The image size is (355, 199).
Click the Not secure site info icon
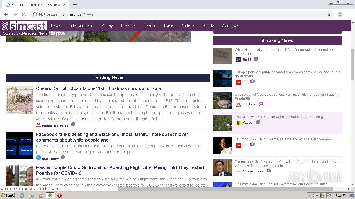(35, 14)
